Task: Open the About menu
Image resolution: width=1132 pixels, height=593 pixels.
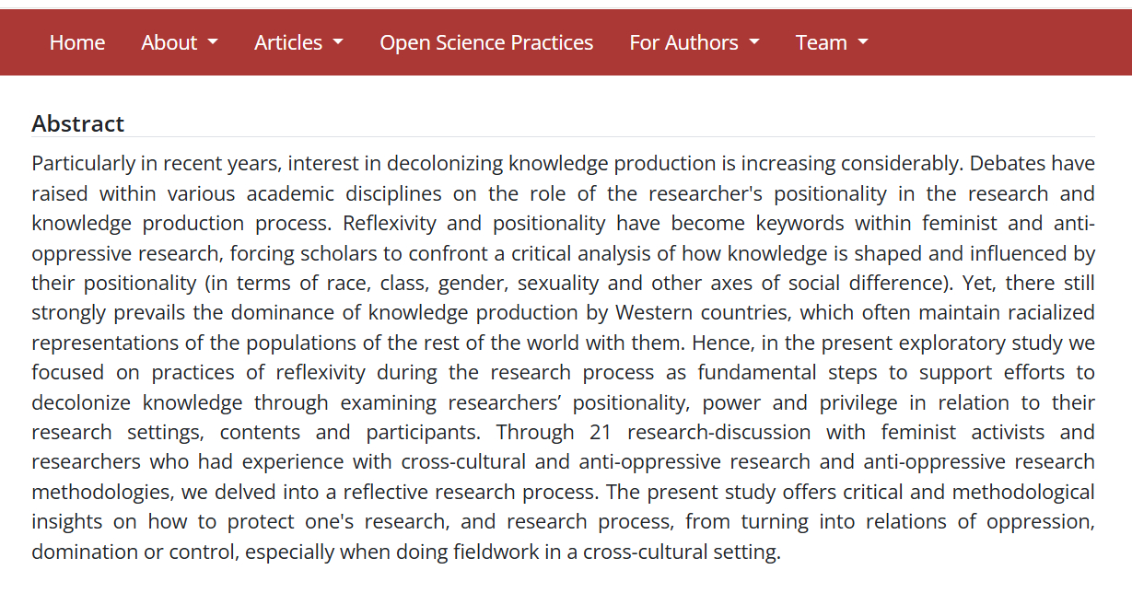Action: coord(169,42)
